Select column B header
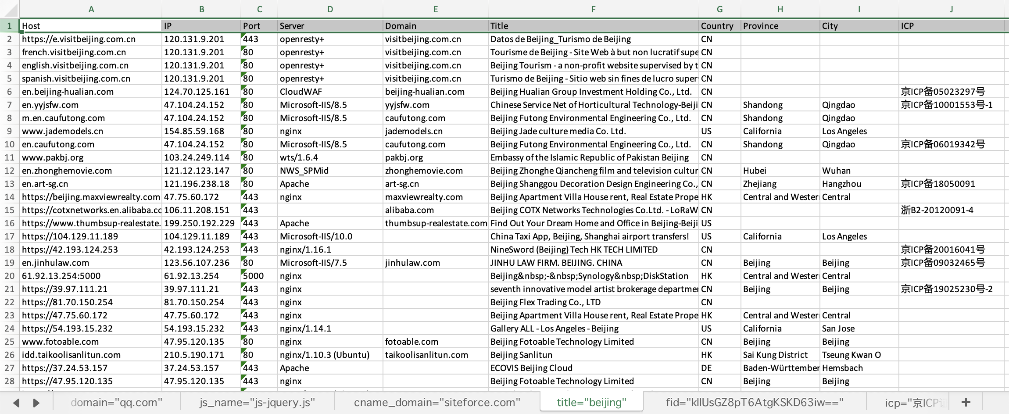1009x414 pixels. click(201, 9)
